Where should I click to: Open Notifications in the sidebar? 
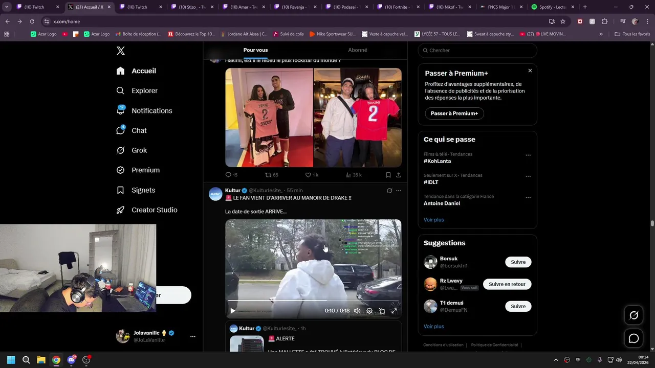144,110
